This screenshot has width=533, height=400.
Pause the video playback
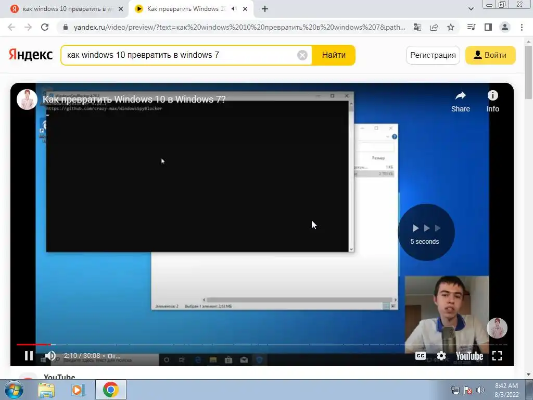[29, 356]
